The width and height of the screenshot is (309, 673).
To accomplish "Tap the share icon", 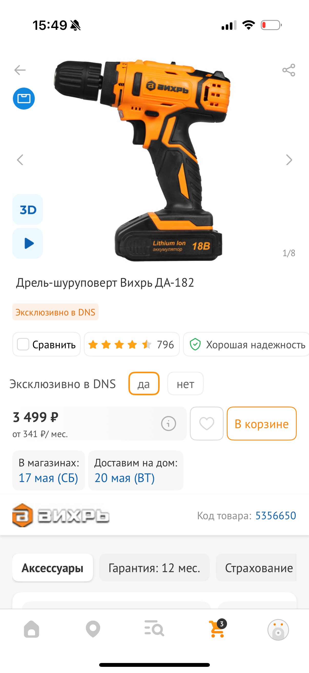I will (289, 70).
